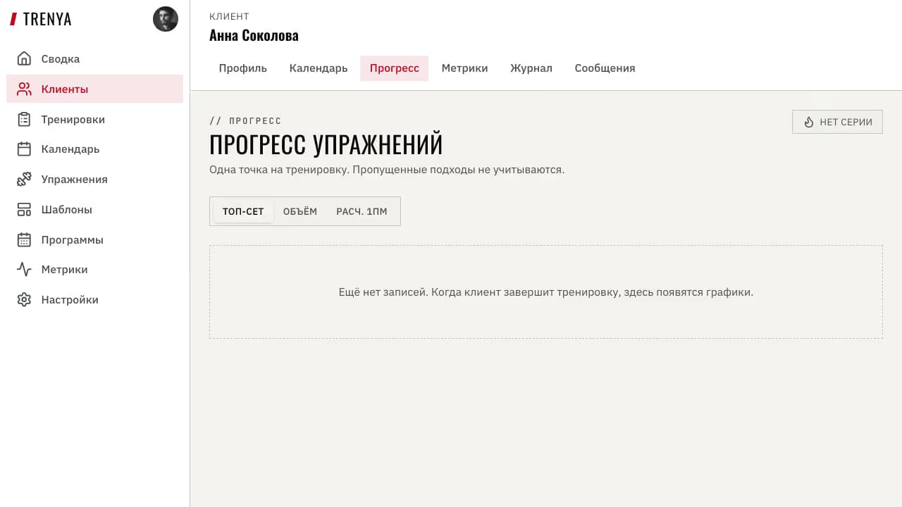The height and width of the screenshot is (507, 902).
Task: Open Шаблоны sidebar item
Action: tap(94, 209)
